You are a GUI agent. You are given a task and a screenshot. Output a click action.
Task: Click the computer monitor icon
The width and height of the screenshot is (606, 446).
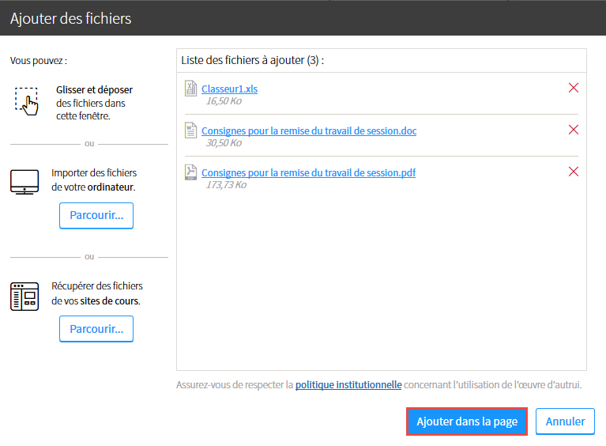pyautogui.click(x=24, y=181)
